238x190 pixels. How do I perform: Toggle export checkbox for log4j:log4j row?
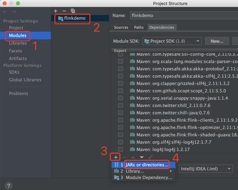click(x=120, y=149)
